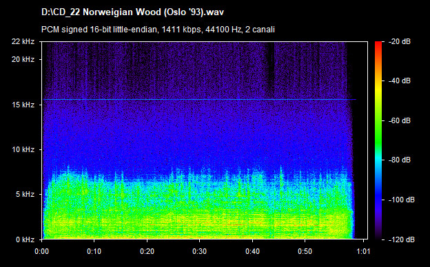The height and width of the screenshot is (267, 430).
Task: Click the 0:30 time axis marker
Action: (200, 251)
